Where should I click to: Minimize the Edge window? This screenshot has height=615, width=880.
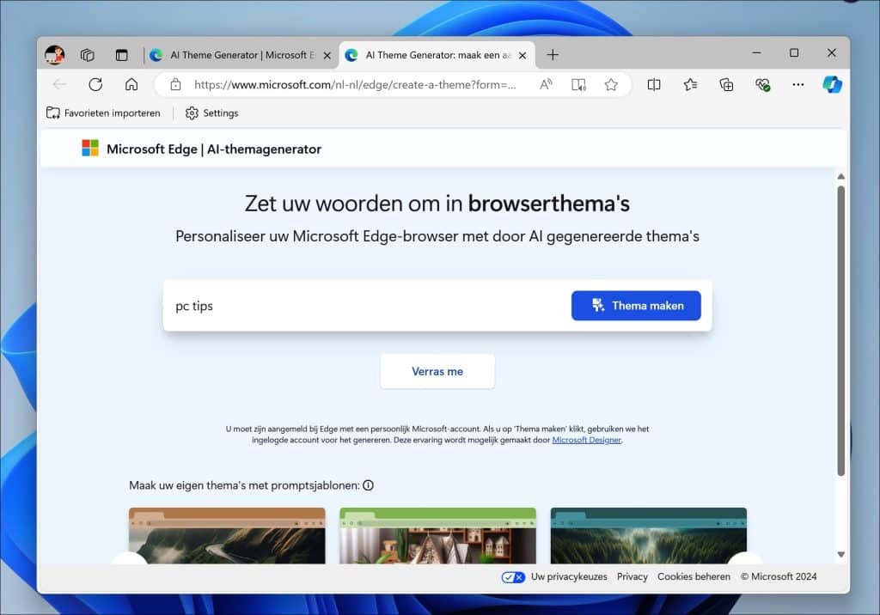[x=756, y=52]
